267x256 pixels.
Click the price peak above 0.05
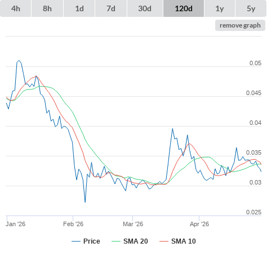[x=19, y=61]
